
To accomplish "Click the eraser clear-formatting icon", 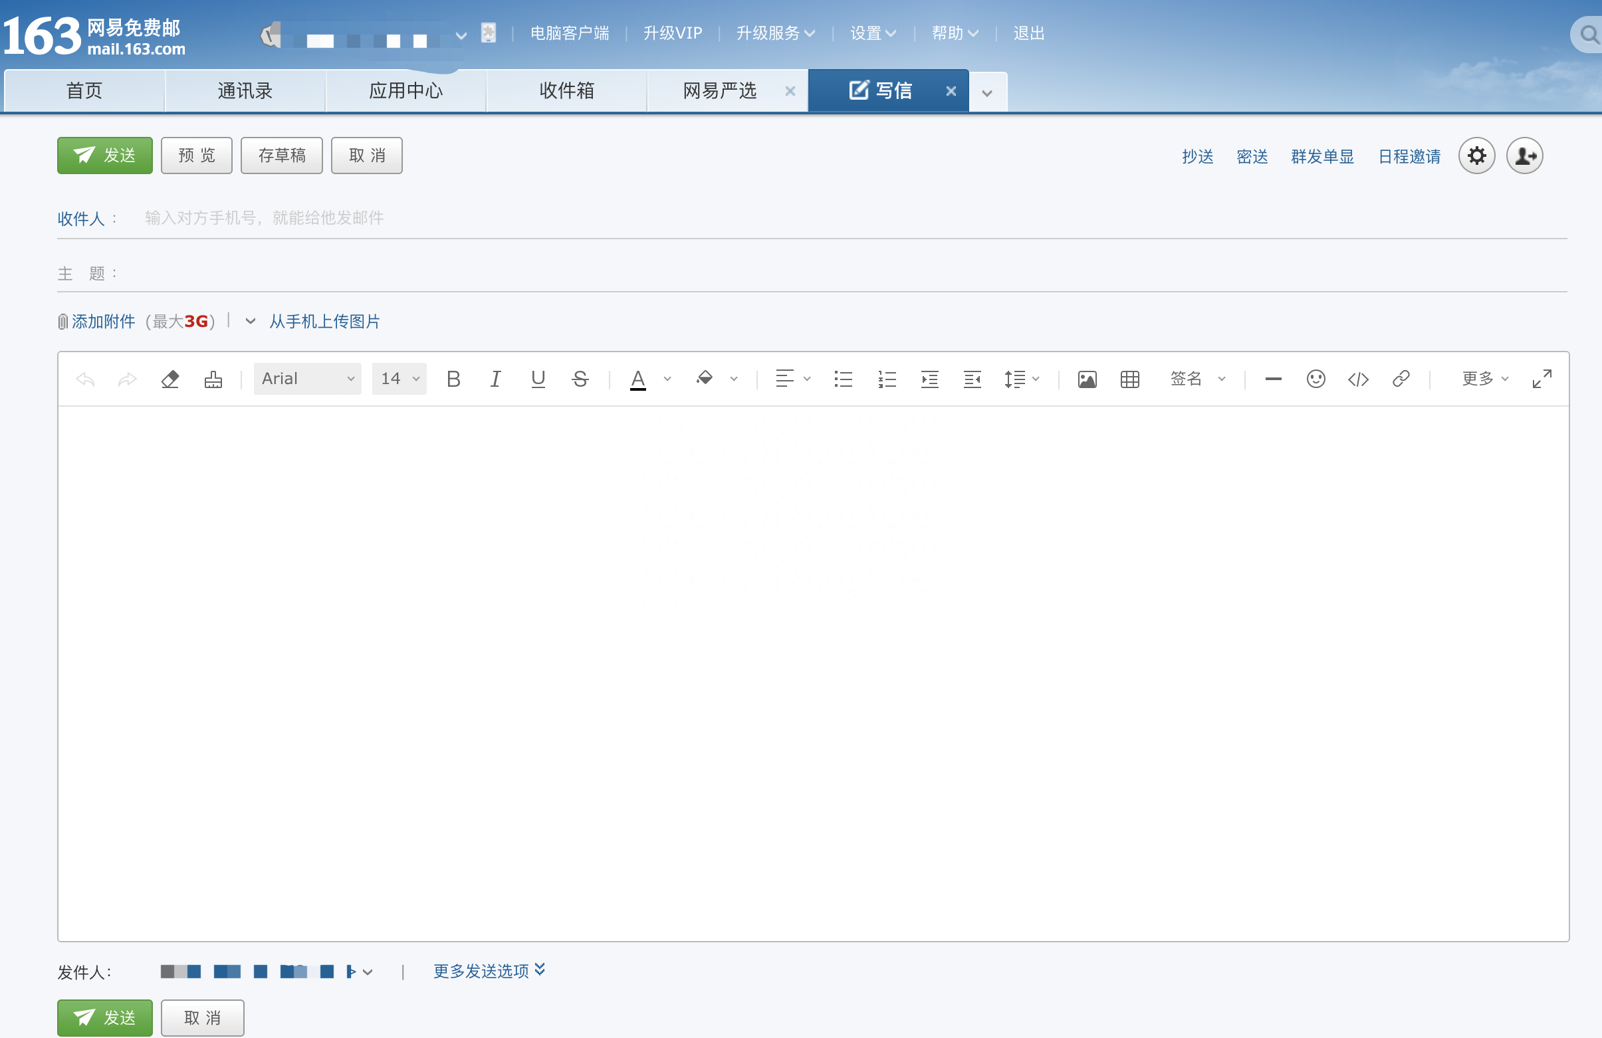I will point(170,379).
